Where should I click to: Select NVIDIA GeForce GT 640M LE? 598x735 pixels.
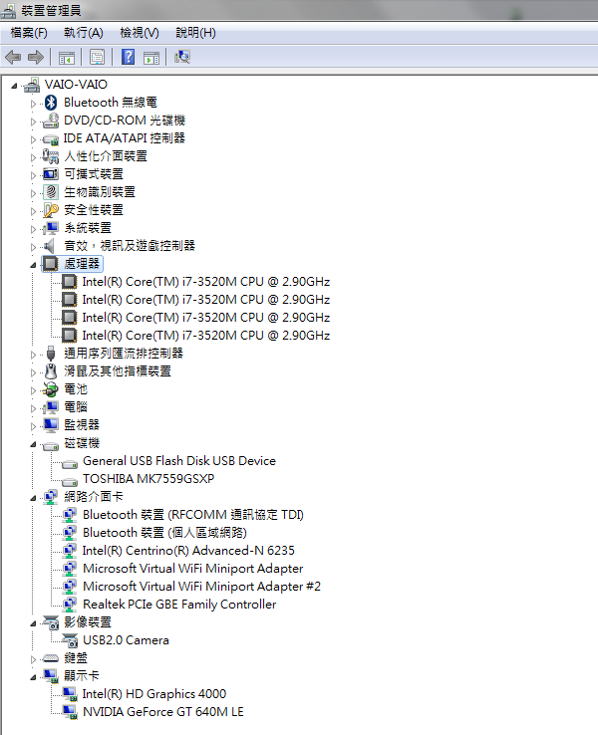(163, 711)
